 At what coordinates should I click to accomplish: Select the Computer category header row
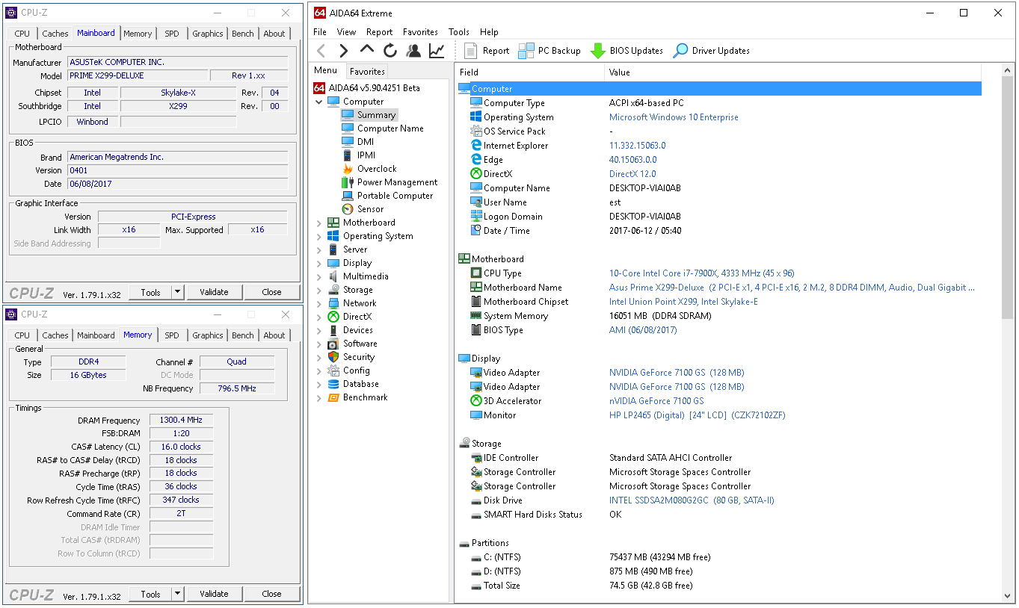click(x=718, y=89)
